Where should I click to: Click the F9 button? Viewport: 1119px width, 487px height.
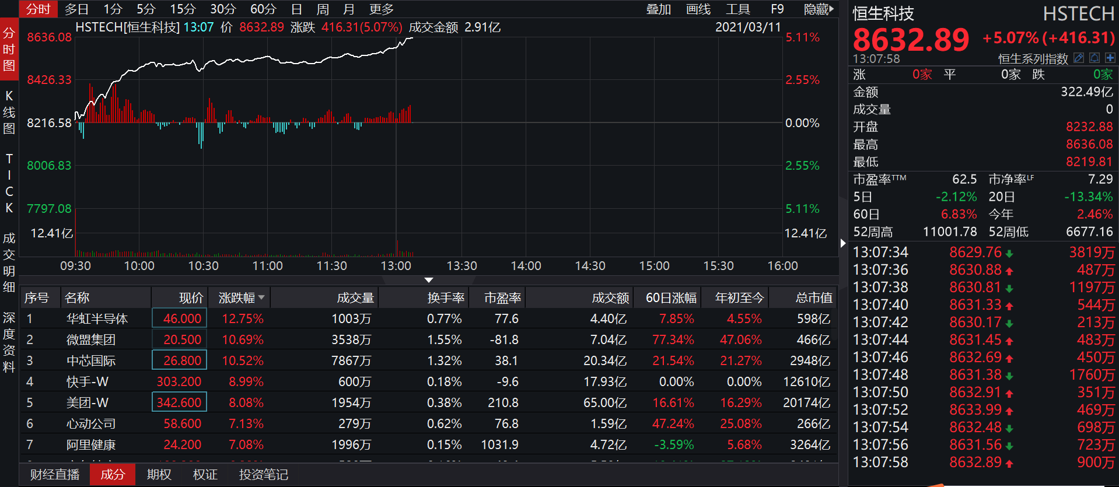tap(777, 9)
